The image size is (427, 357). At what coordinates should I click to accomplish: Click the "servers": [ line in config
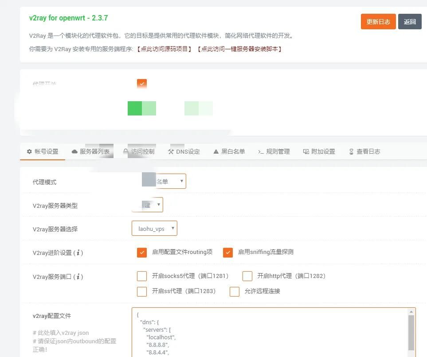click(x=157, y=330)
